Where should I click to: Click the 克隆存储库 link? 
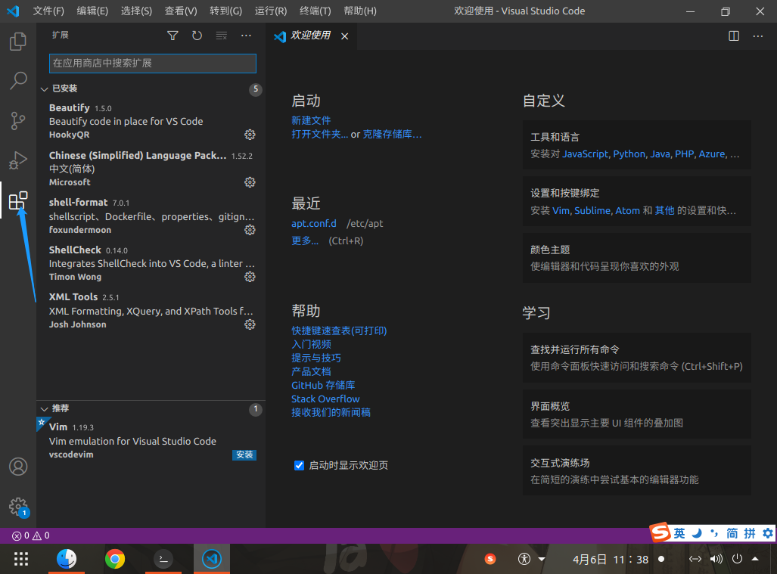click(x=392, y=134)
